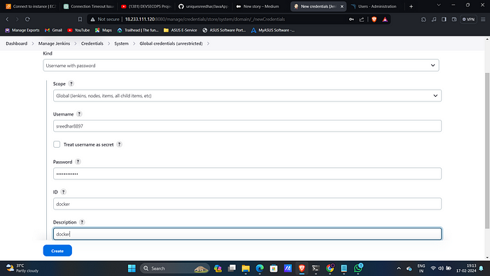Image resolution: width=490 pixels, height=276 pixels.
Task: Open the clock and date in system tray
Action: pos(466,268)
